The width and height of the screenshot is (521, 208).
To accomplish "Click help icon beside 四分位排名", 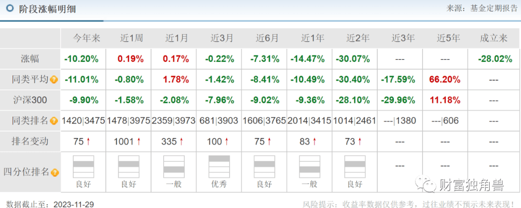I will 55,172.
